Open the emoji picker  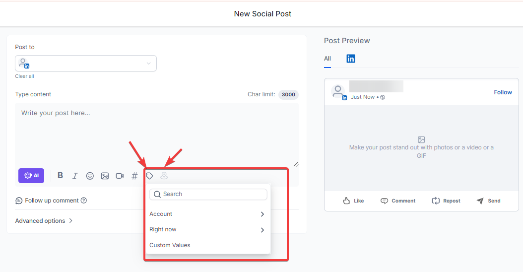(90, 176)
